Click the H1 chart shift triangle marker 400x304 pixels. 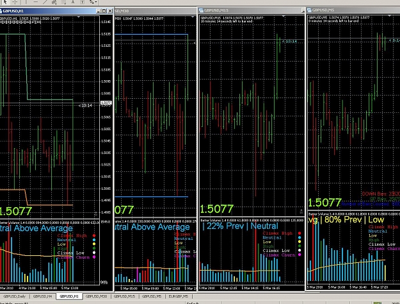click(79, 17)
